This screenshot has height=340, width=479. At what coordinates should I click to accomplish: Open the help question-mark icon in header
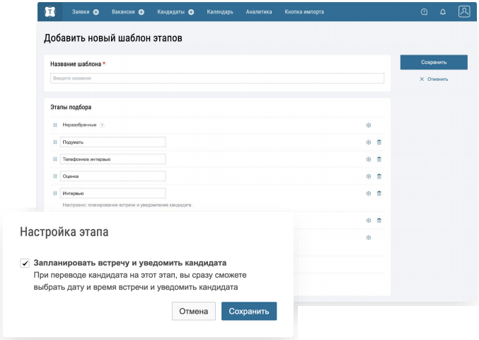tap(424, 12)
